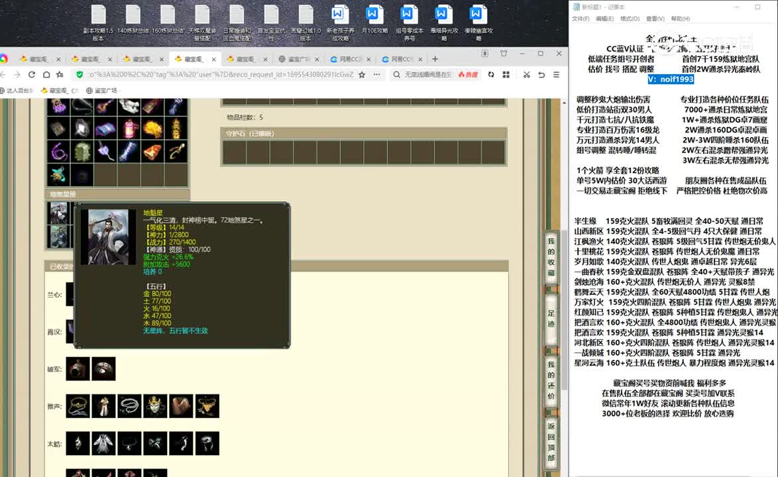Open the 组号零成本养号 WPS document
778x477 pixels.
410,23
